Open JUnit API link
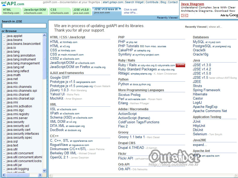This screenshot has height=178, width=238. click(x=197, y=121)
